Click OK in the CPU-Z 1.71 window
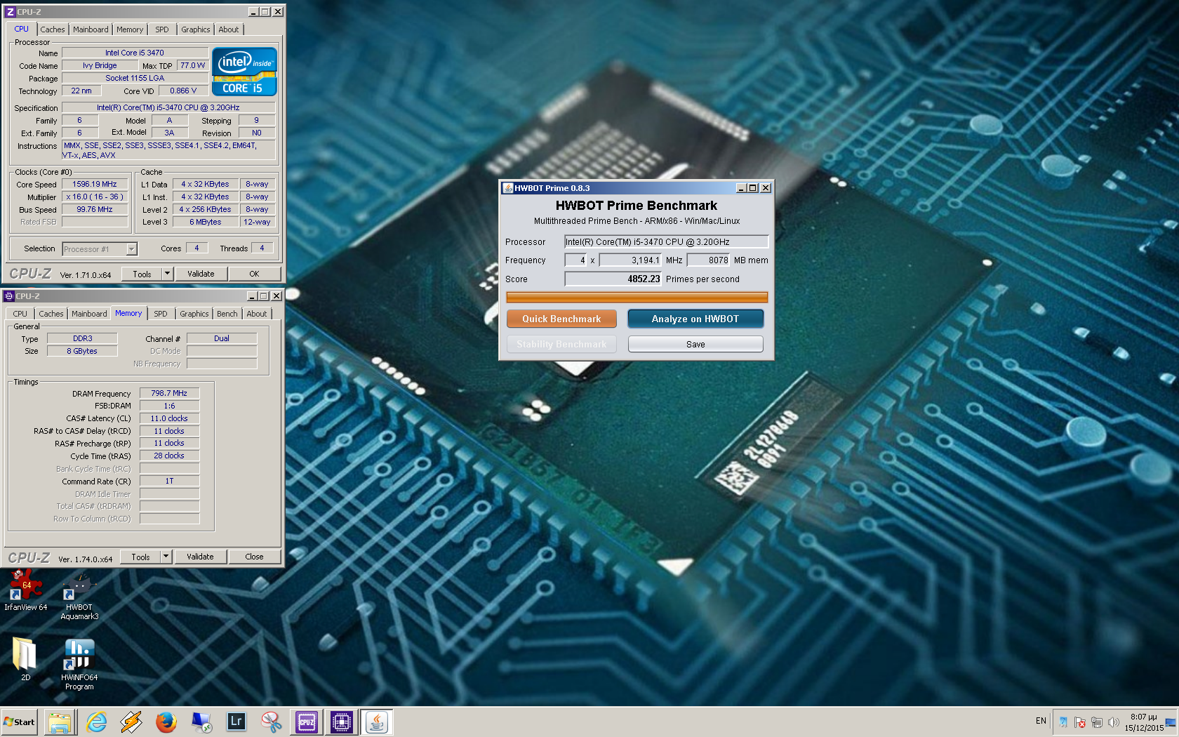 (254, 274)
